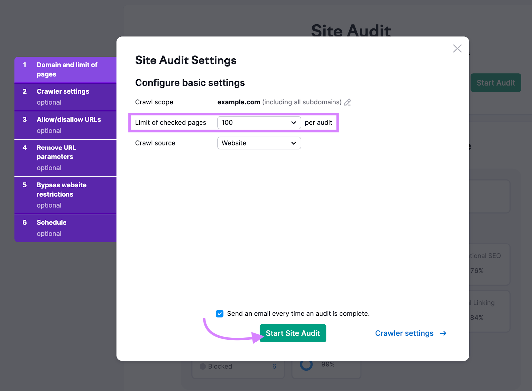Screen dimensions: 532x391
Task: Select the Schedule step in sidebar
Action: (65, 228)
